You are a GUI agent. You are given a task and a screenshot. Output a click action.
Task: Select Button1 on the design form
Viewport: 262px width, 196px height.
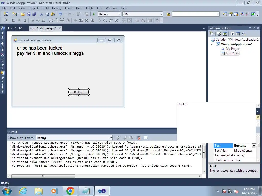[x=79, y=92]
